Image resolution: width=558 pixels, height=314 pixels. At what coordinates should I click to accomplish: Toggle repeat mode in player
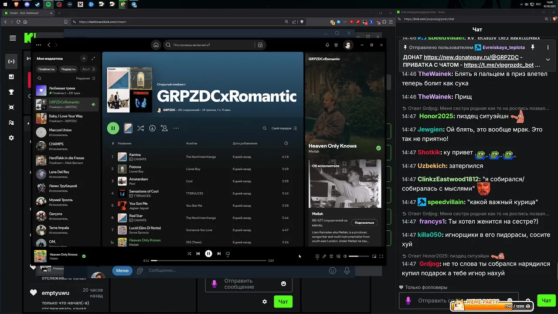pos(228,253)
